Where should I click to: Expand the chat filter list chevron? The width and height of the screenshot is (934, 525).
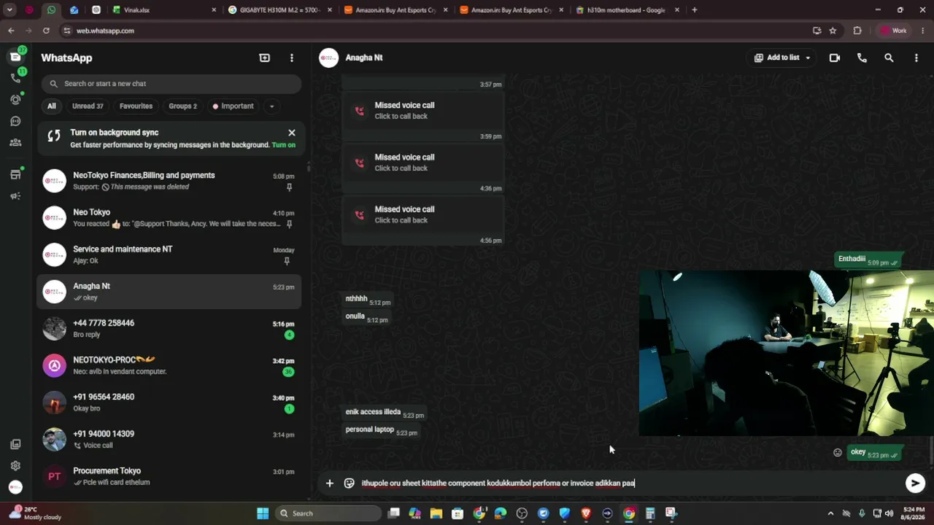pyautogui.click(x=271, y=106)
